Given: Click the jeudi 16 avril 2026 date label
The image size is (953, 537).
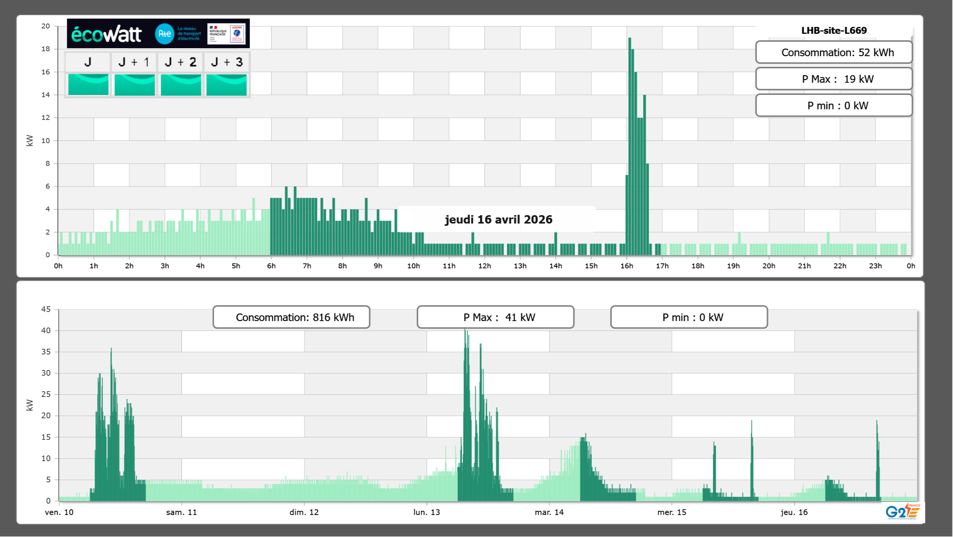Looking at the screenshot, I should coord(498,219).
